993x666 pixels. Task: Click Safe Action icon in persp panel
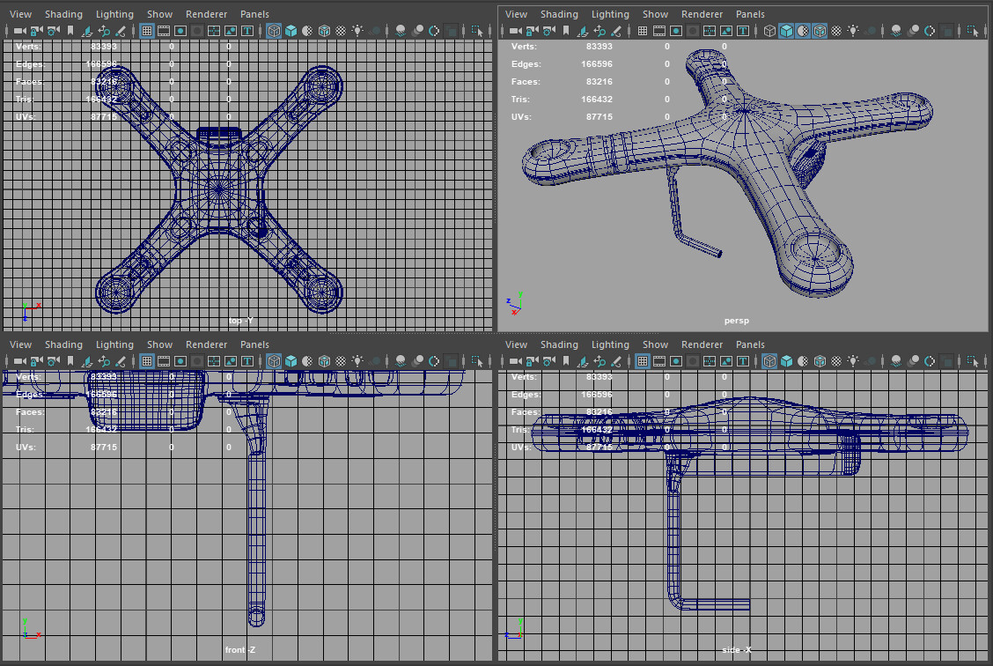click(726, 31)
